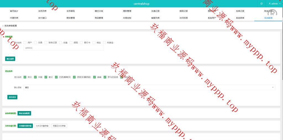Focus the 清理密码 input field
Image resolution: width=283 pixels, height=140 pixels.
[x=64, y=48]
